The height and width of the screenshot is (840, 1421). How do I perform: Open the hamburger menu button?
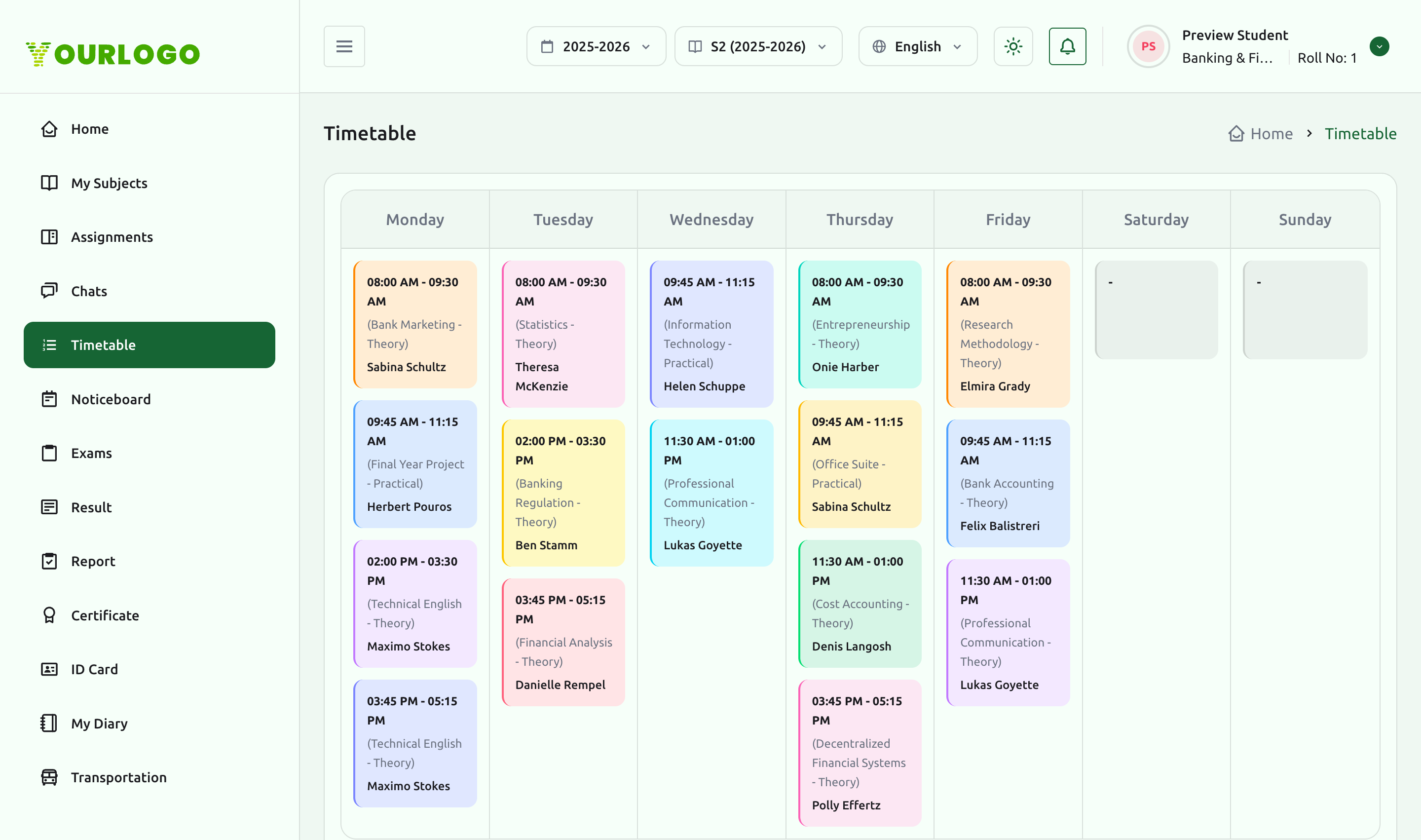(x=344, y=46)
